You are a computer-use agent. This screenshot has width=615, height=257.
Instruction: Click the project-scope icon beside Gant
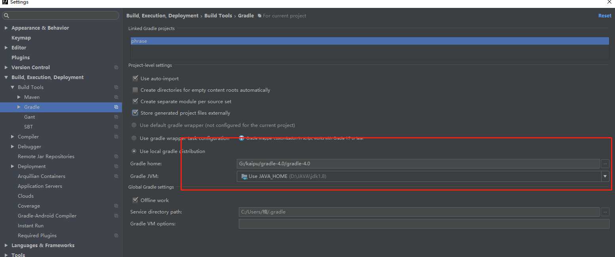[x=116, y=117]
